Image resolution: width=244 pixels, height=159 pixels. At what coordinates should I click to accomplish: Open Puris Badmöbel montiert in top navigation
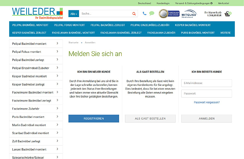pyautogui.click(x=198, y=33)
